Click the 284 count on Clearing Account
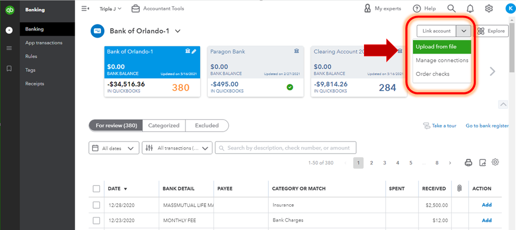This screenshot has height=230, width=516. [387, 88]
